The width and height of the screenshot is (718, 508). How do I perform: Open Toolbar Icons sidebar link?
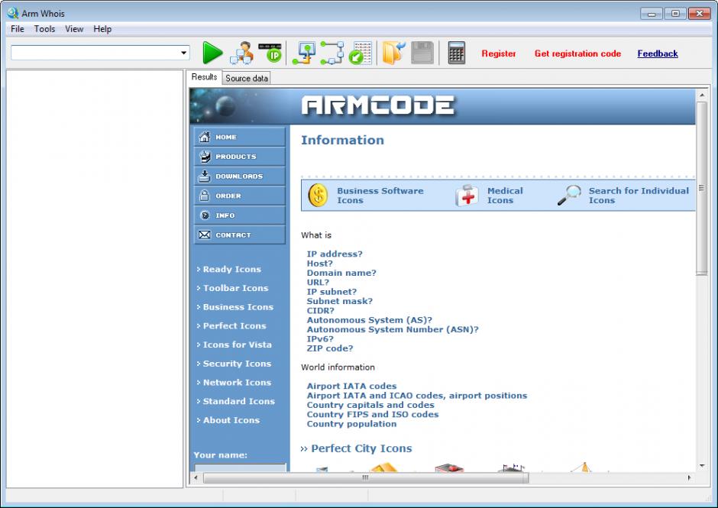[235, 288]
